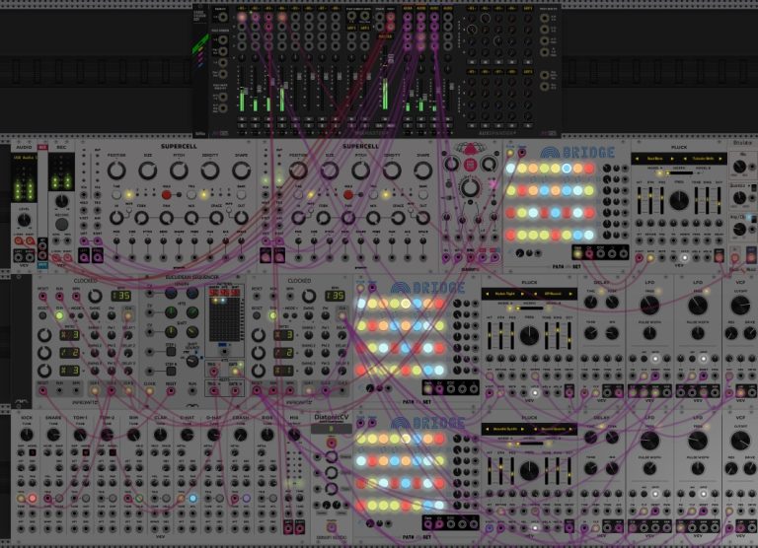Adjust BPM knob on right Clocked

pos(308,296)
